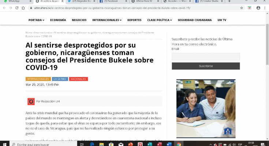Click the orange INTERNACIONALES category tag
This screenshot has height=146, width=269.
coord(38,79)
